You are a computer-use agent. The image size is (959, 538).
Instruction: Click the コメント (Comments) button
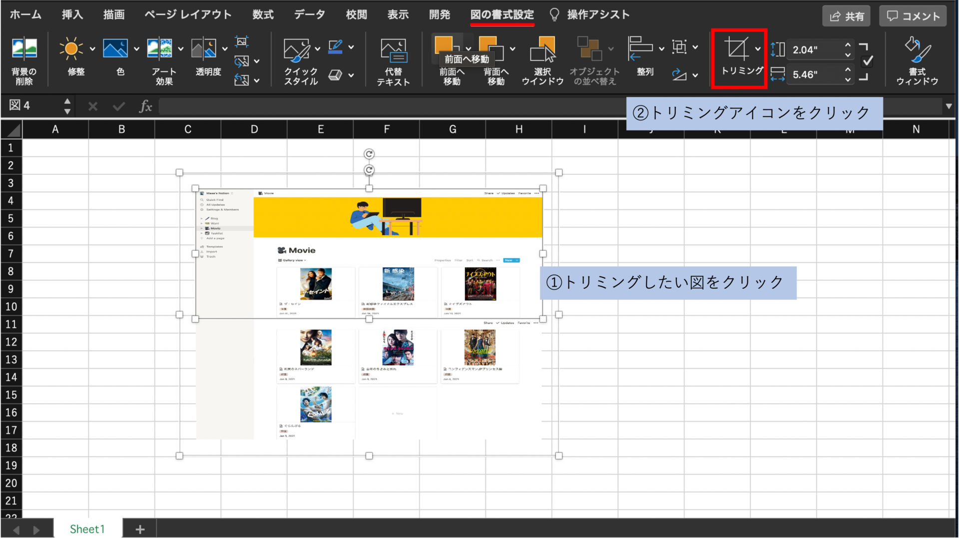click(913, 16)
